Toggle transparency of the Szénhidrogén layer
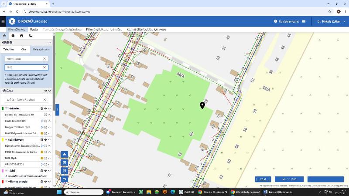 coord(41,139)
